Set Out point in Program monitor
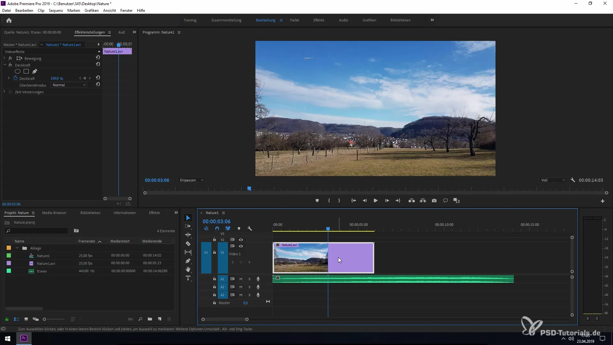Screen dimensions: 613x345 339,201
